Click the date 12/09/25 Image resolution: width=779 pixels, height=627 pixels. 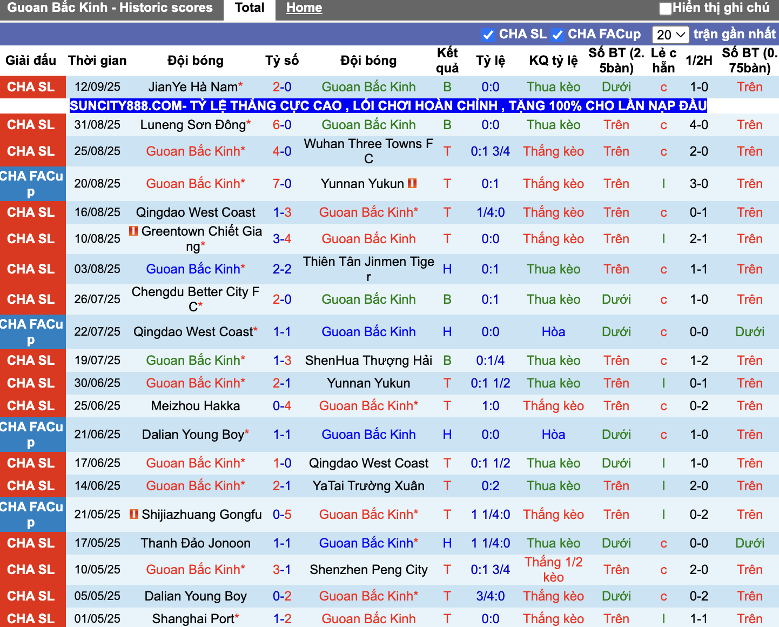click(97, 87)
